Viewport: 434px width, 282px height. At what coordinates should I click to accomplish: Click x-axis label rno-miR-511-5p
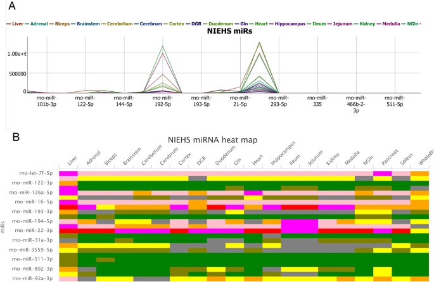click(x=395, y=101)
